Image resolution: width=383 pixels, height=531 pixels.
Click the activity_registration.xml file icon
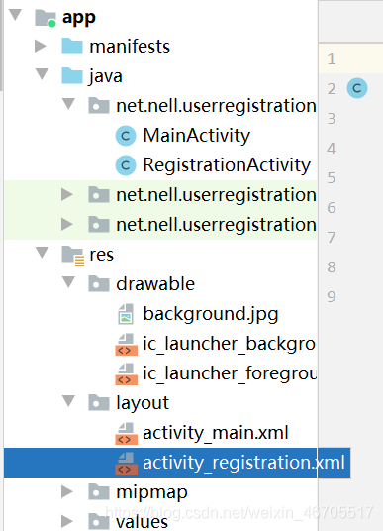pos(127,464)
